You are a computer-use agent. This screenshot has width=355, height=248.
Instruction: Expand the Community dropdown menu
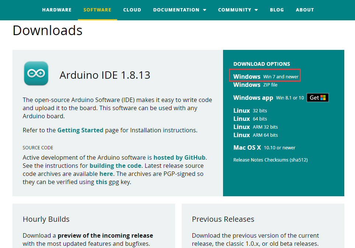238,10
